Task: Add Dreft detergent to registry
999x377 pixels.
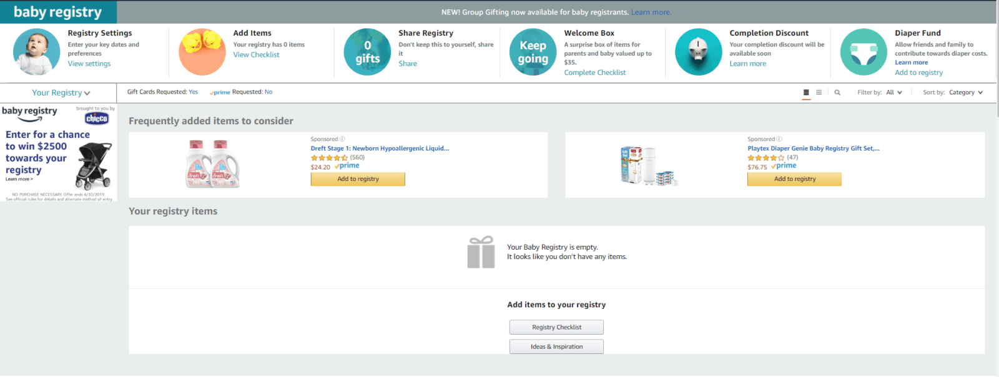Action: [358, 179]
